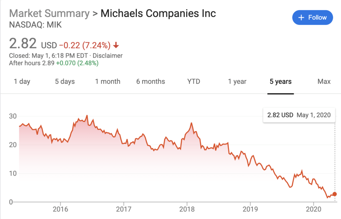Viewport: 341px width, 219px height.
Task: Show the 6 months range
Action: point(151,81)
